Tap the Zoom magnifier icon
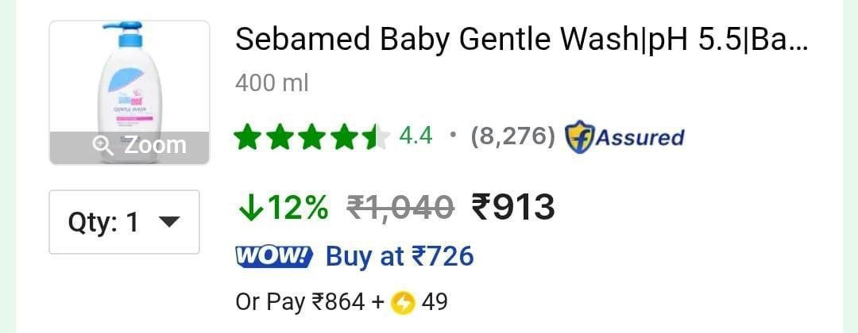The image size is (858, 333). point(102,146)
